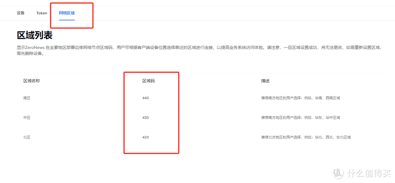Select the 南区 region name cell

(27, 98)
